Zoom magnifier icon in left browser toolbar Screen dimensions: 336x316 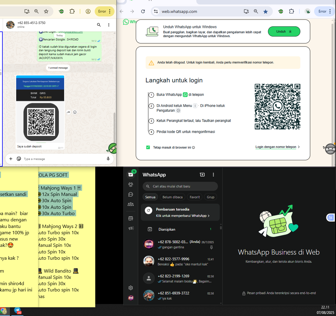[37, 11]
